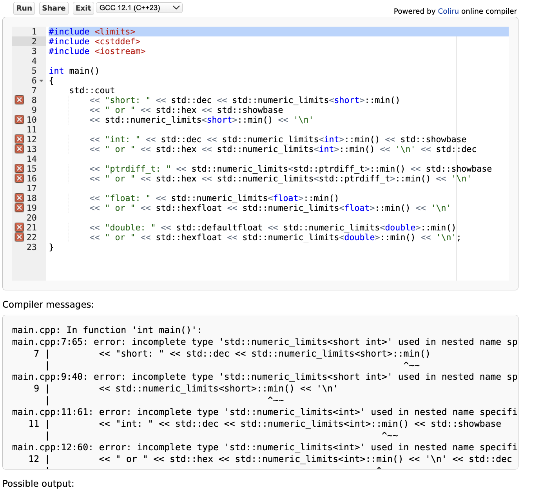Click the 'Compiler messages:' heading

(x=48, y=304)
